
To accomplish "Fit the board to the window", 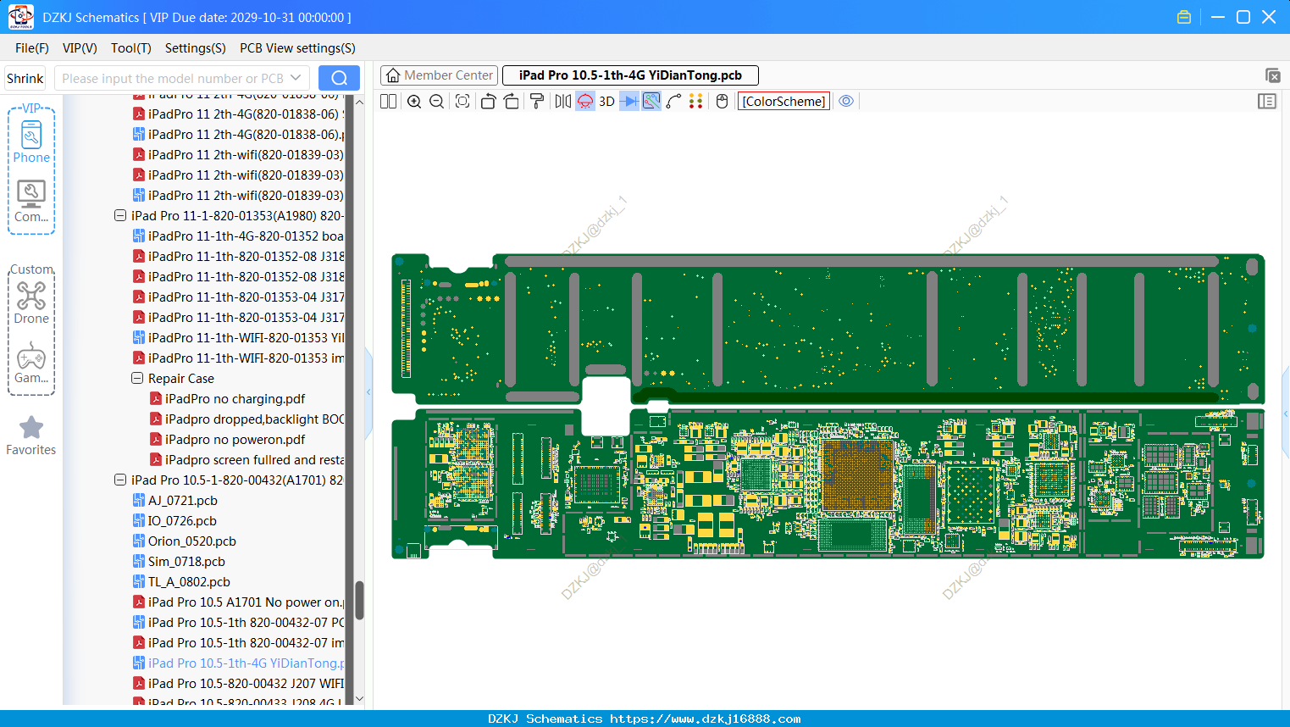I will pos(462,102).
